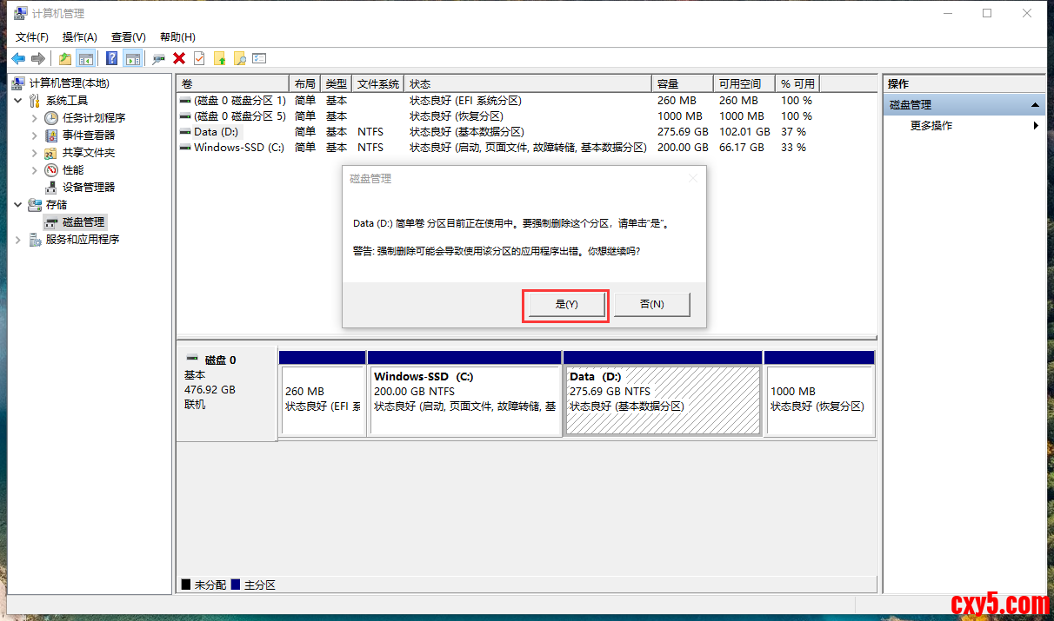The width and height of the screenshot is (1054, 621).
Task: Toggle the show/hide action pane icon
Action: point(132,58)
